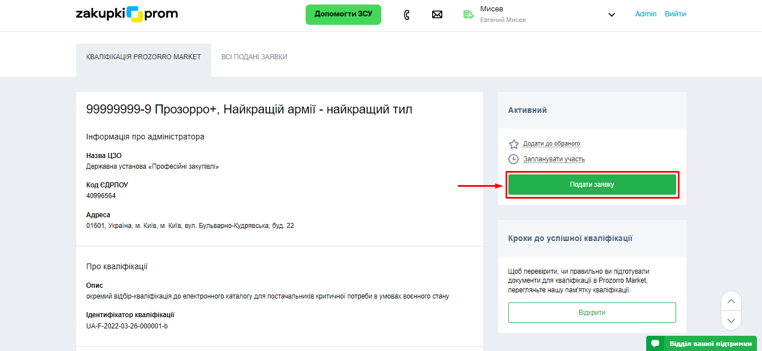Viewport: 762px width, 351px height.
Task: Click the clock schedule icon
Action: (513, 159)
